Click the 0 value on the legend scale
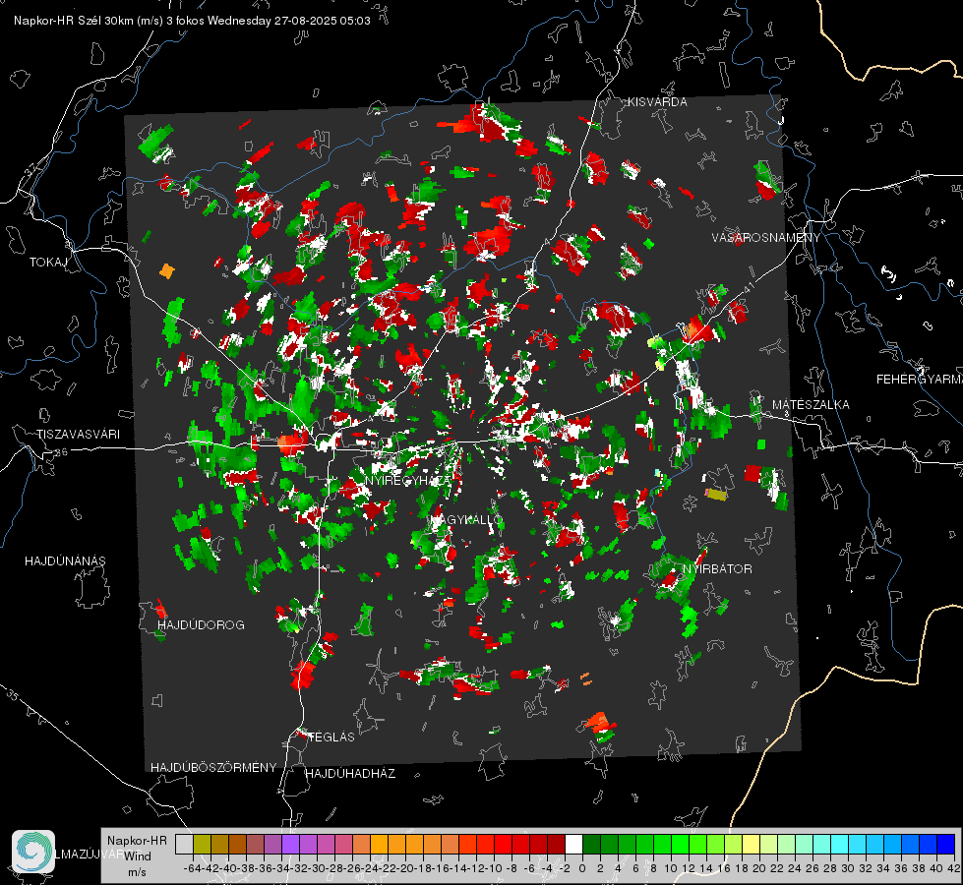Screen dimensions: 963x885 (582, 868)
